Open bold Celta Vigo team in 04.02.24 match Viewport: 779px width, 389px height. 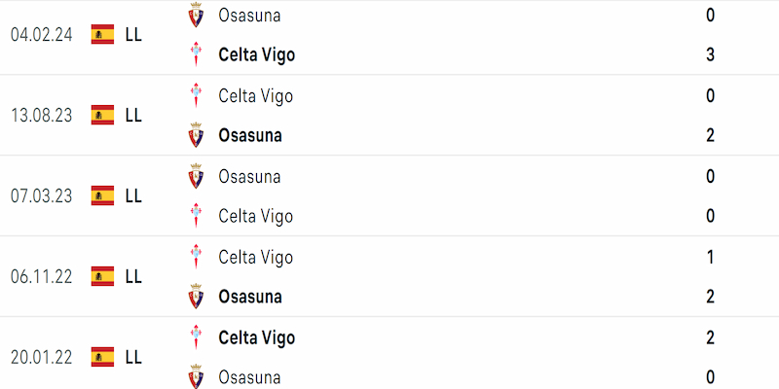tap(256, 54)
